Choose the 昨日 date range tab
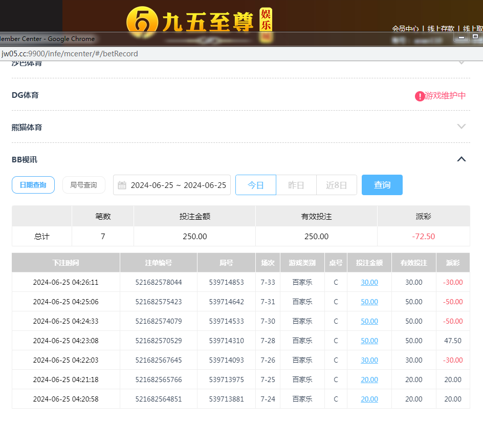Image resolution: width=483 pixels, height=421 pixels. (x=296, y=185)
